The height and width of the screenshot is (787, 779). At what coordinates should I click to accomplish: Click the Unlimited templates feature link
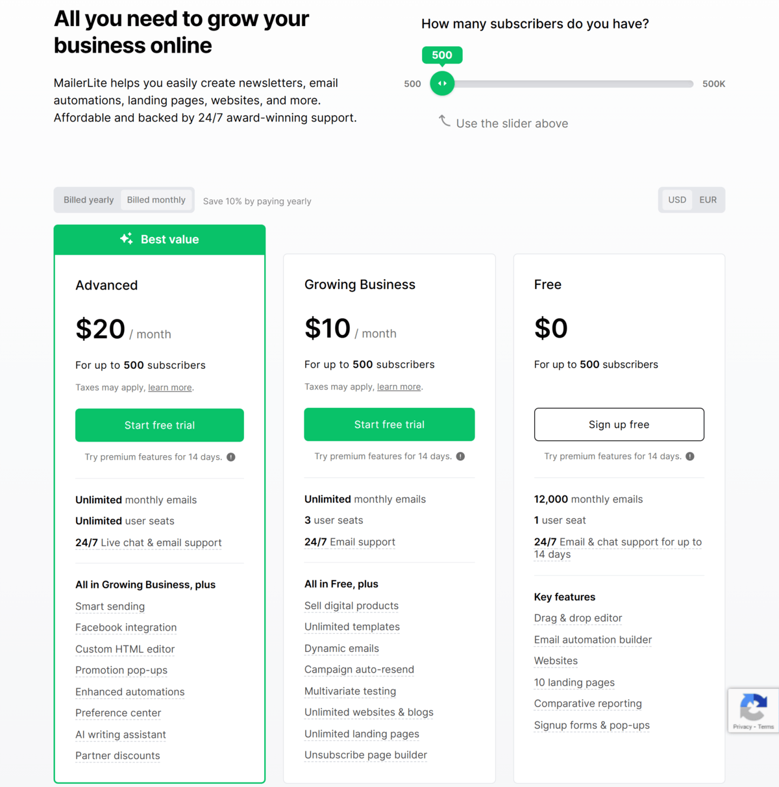(352, 627)
